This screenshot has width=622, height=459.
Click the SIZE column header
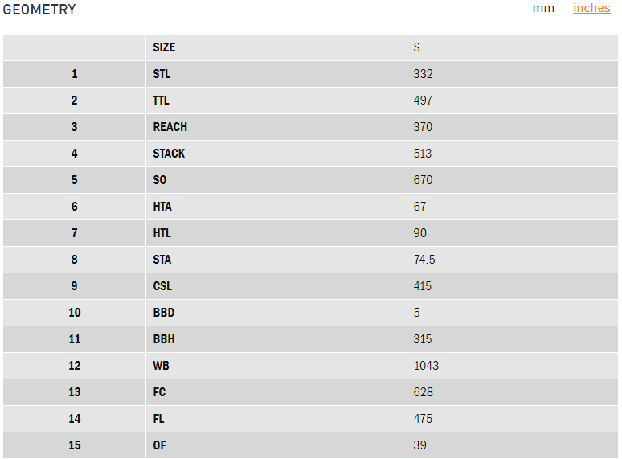(164, 47)
